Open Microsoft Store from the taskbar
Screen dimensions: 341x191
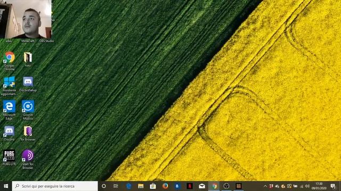click(153, 186)
